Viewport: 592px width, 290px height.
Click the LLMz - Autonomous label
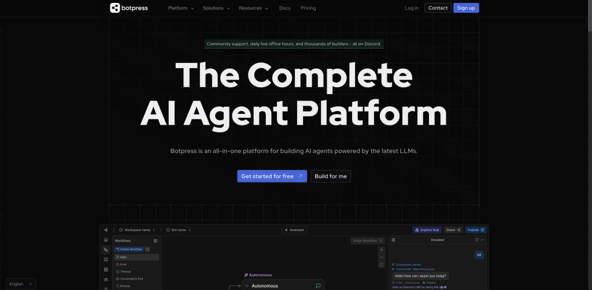(406, 282)
